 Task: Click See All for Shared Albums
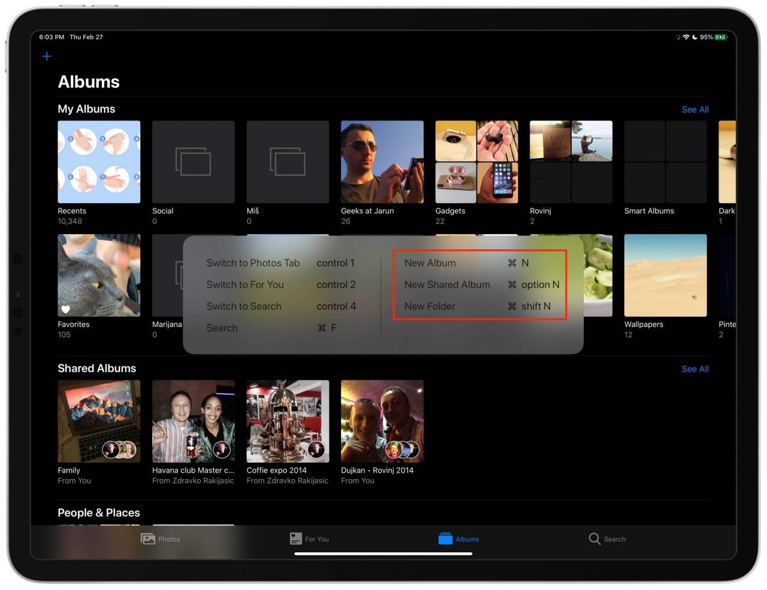(x=695, y=369)
